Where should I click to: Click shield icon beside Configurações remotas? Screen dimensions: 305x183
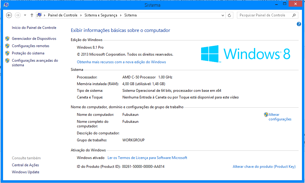point(7,46)
